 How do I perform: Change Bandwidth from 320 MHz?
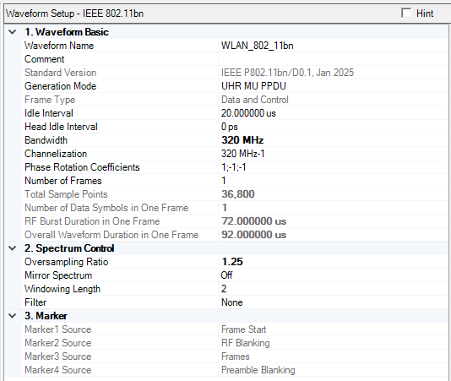333,140
